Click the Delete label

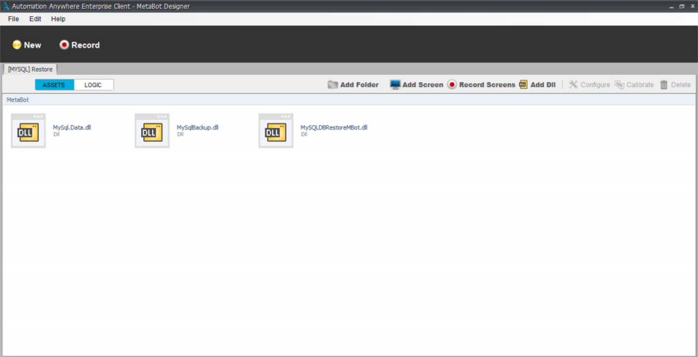(681, 84)
